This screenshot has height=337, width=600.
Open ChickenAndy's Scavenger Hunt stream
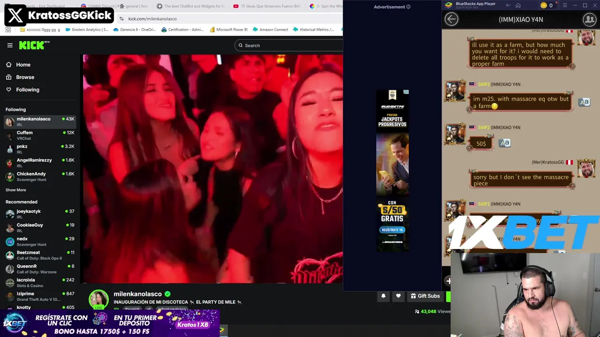point(40,176)
